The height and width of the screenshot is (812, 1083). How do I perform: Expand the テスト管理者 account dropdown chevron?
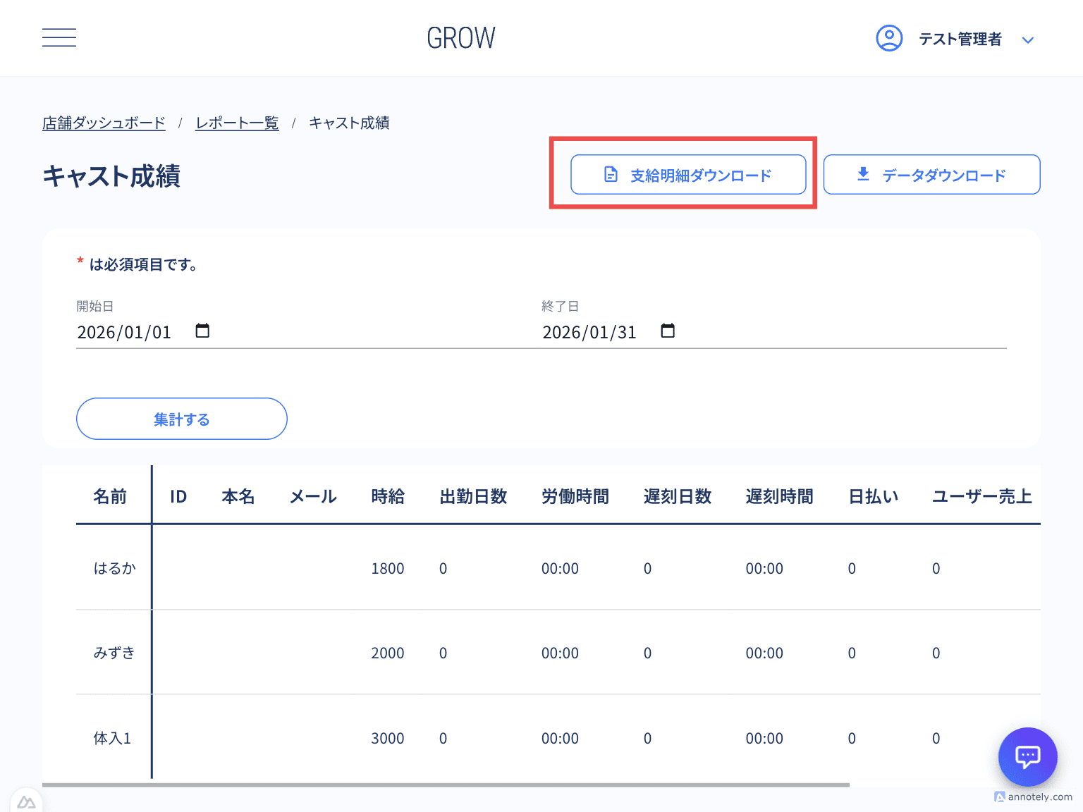click(x=1028, y=40)
